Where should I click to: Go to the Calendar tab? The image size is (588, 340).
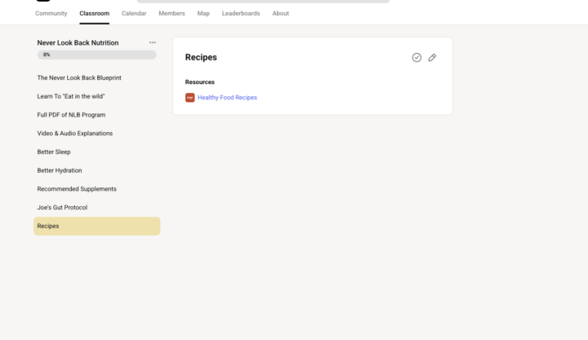click(134, 14)
